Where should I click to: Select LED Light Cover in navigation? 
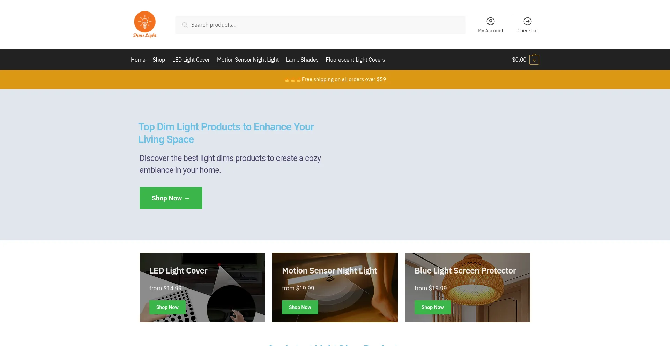[x=191, y=60]
